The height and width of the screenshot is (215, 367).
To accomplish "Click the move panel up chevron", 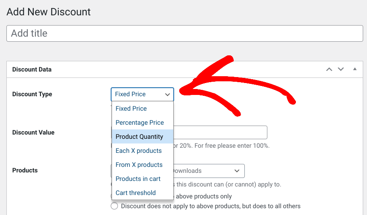I will [x=329, y=69].
